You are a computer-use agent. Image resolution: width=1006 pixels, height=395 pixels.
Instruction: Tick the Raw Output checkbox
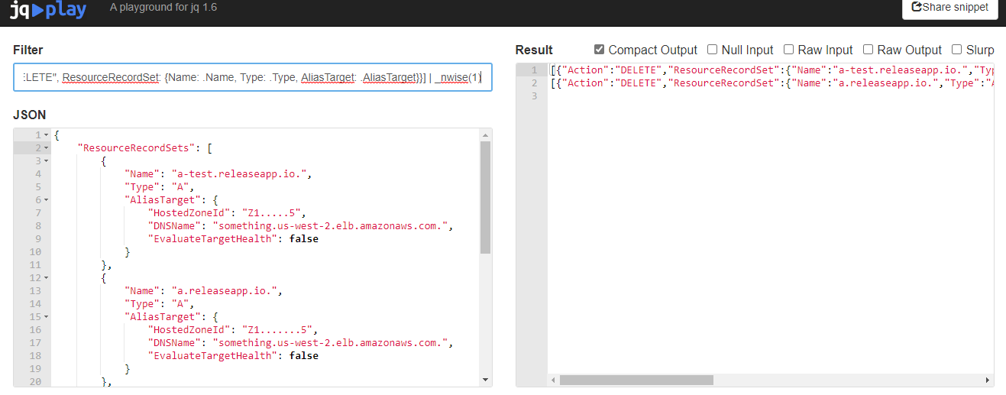pyautogui.click(x=868, y=50)
